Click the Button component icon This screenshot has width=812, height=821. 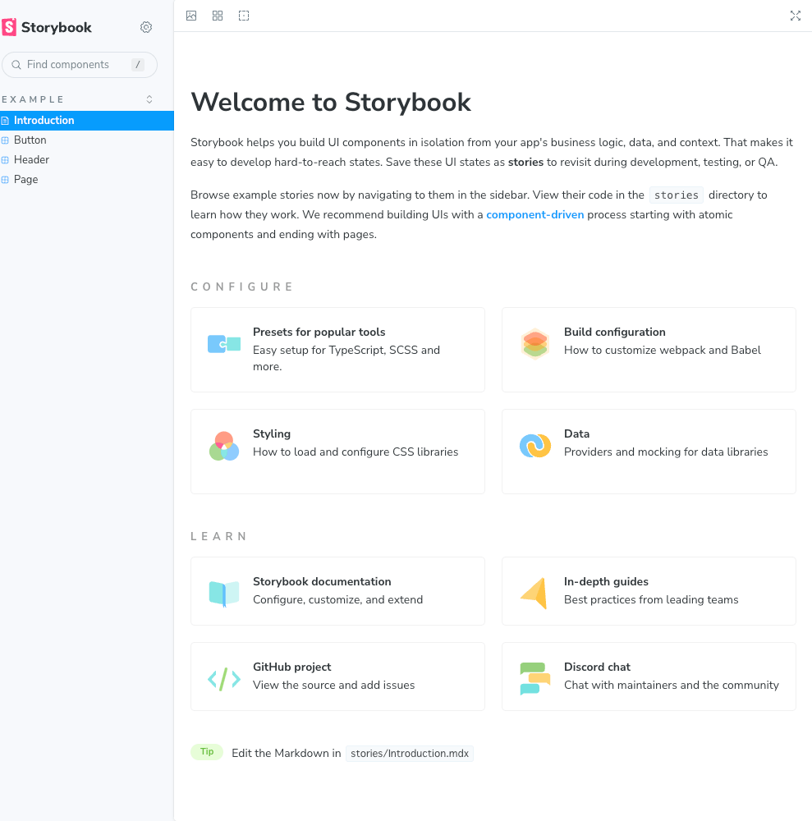pos(5,140)
